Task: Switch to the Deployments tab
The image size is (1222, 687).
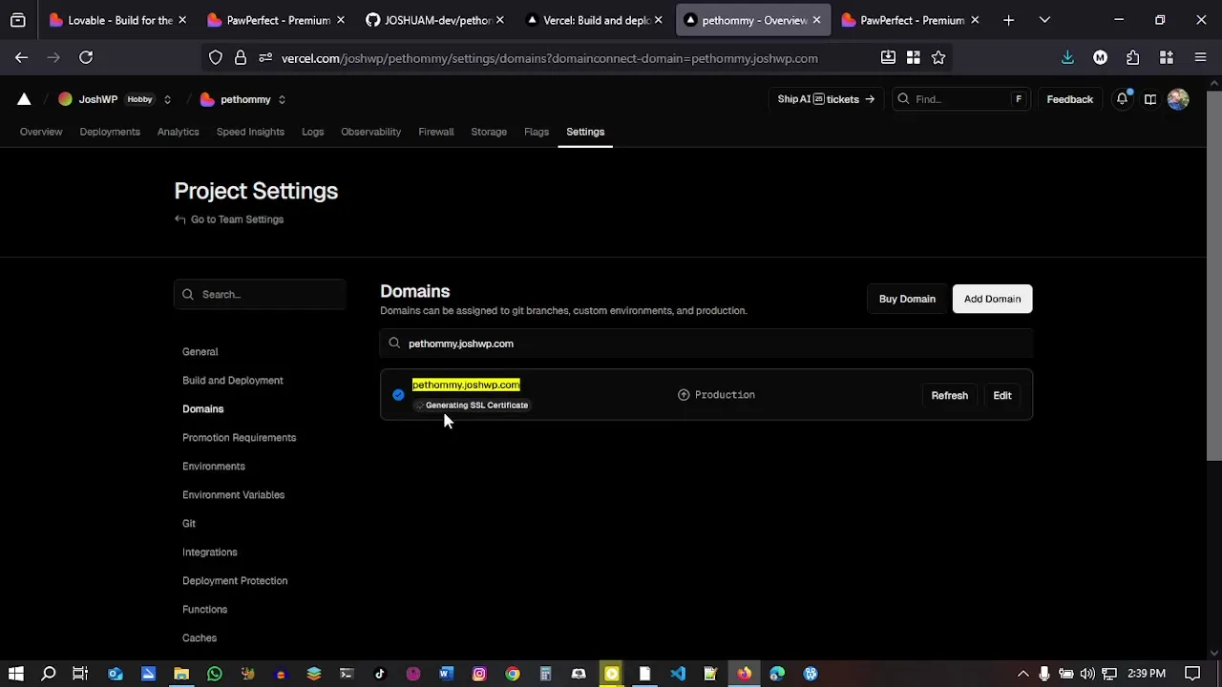Action: pyautogui.click(x=110, y=132)
